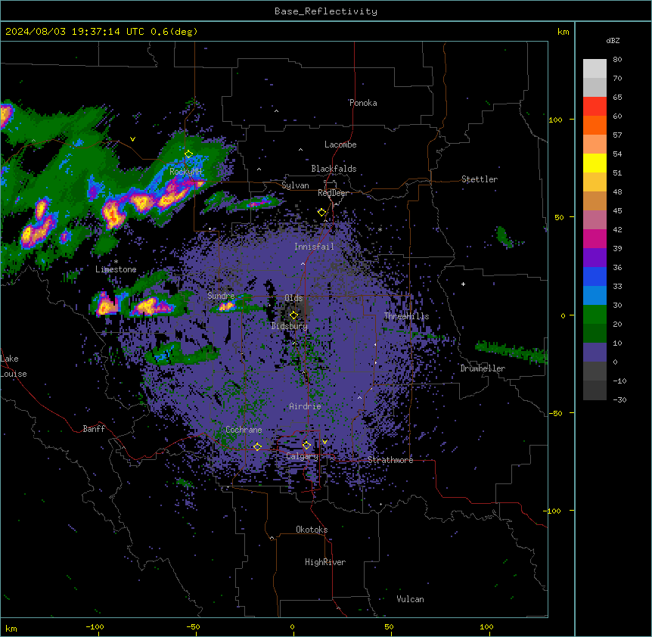Click the Lake Louise label

tap(14, 366)
